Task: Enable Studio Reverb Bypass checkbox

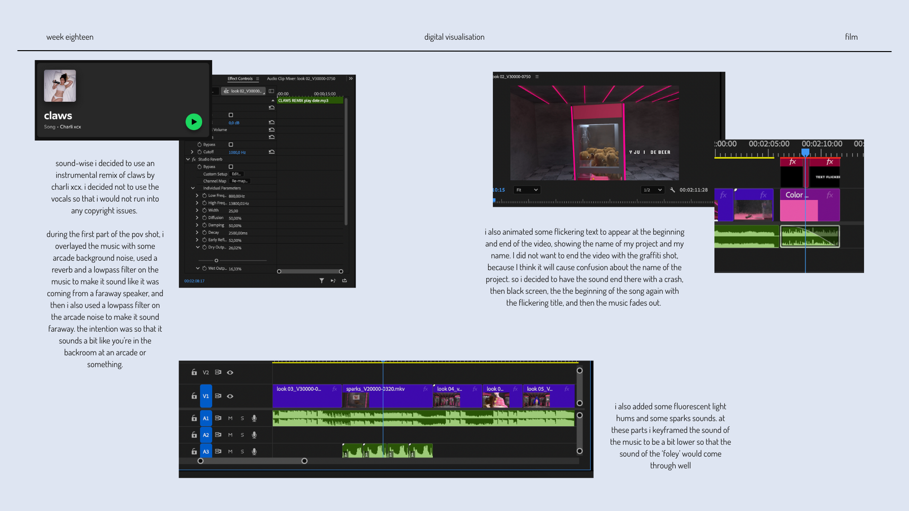Action: coord(231,167)
